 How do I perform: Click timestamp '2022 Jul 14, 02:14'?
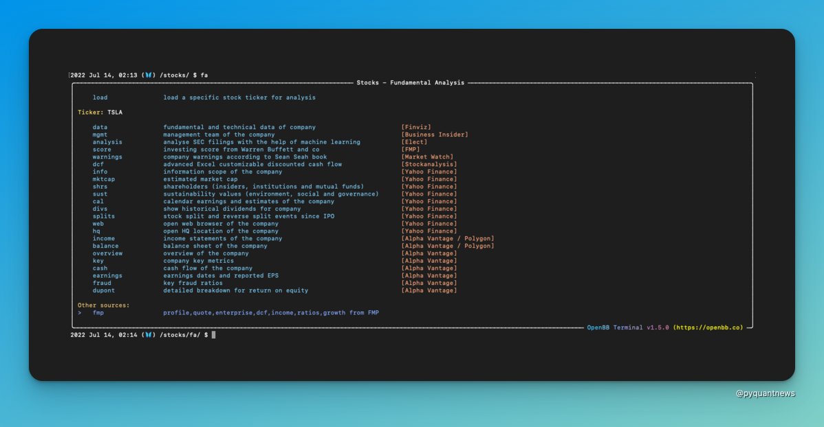tap(104, 335)
